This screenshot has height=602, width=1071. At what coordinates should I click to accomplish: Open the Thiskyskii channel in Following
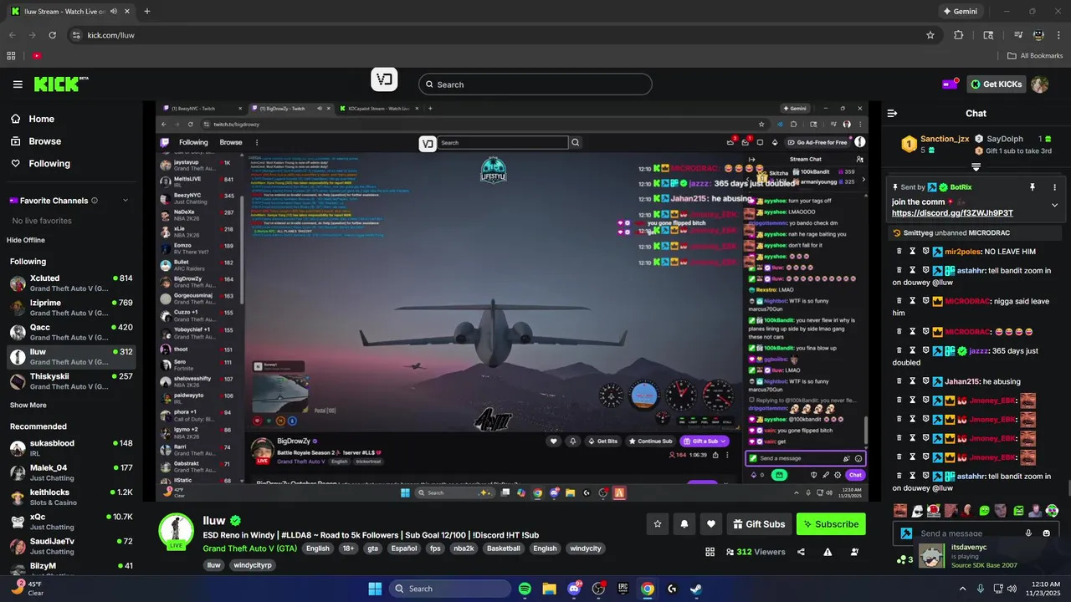tap(71, 380)
